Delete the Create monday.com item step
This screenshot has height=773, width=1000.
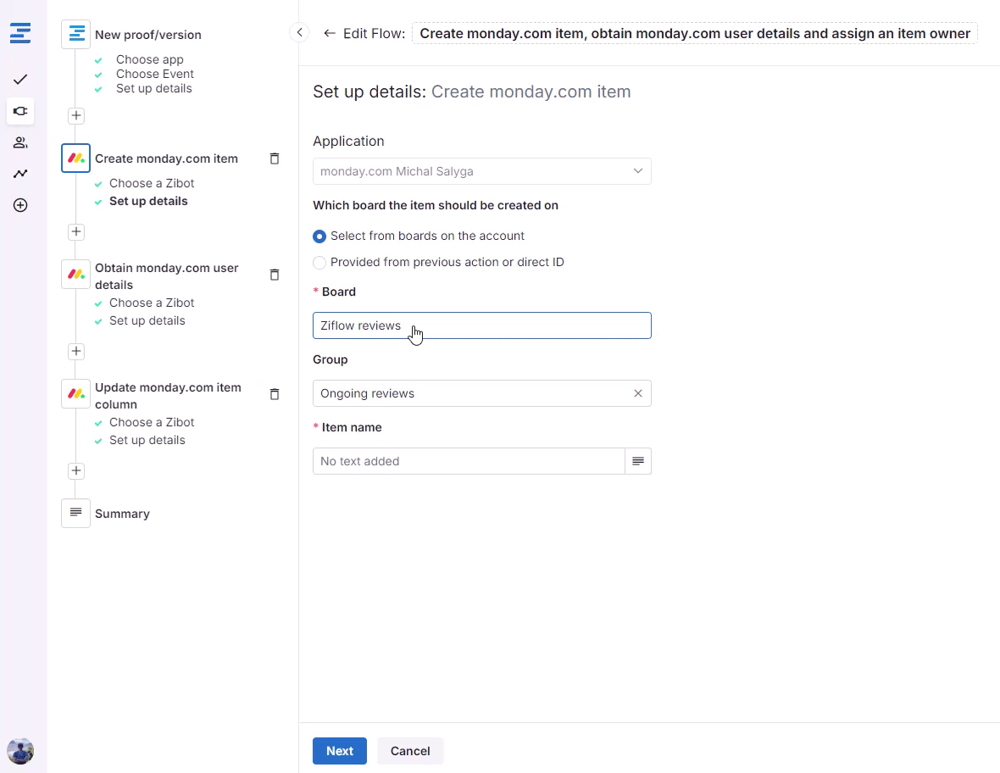point(274,158)
